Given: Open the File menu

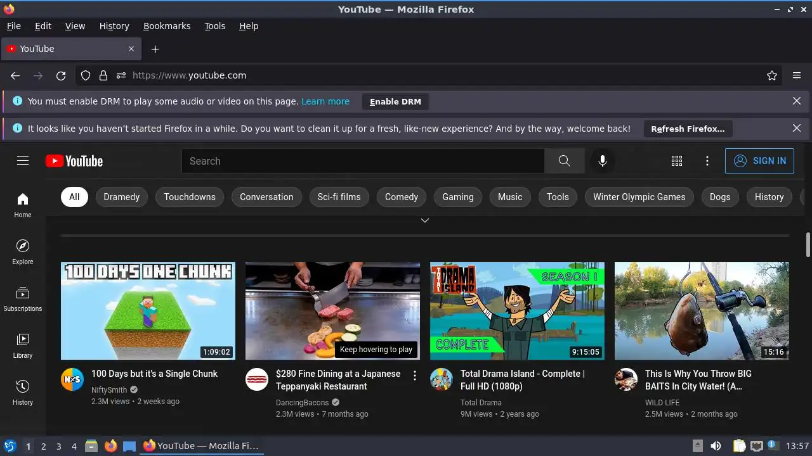Looking at the screenshot, I should tap(13, 26).
